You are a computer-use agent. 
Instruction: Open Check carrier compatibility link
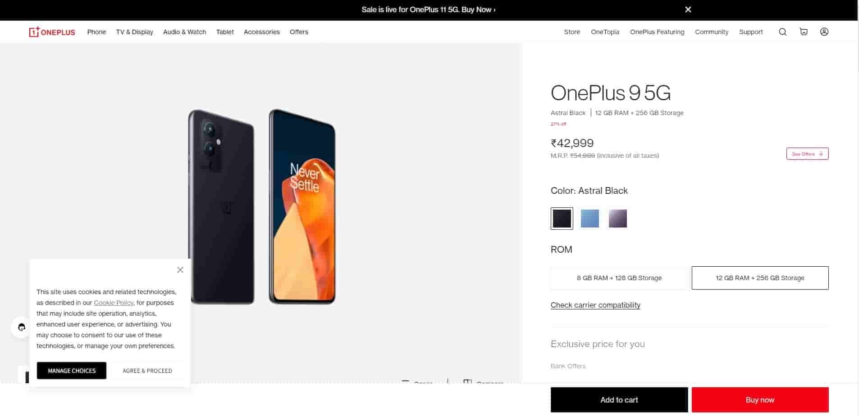click(x=595, y=305)
